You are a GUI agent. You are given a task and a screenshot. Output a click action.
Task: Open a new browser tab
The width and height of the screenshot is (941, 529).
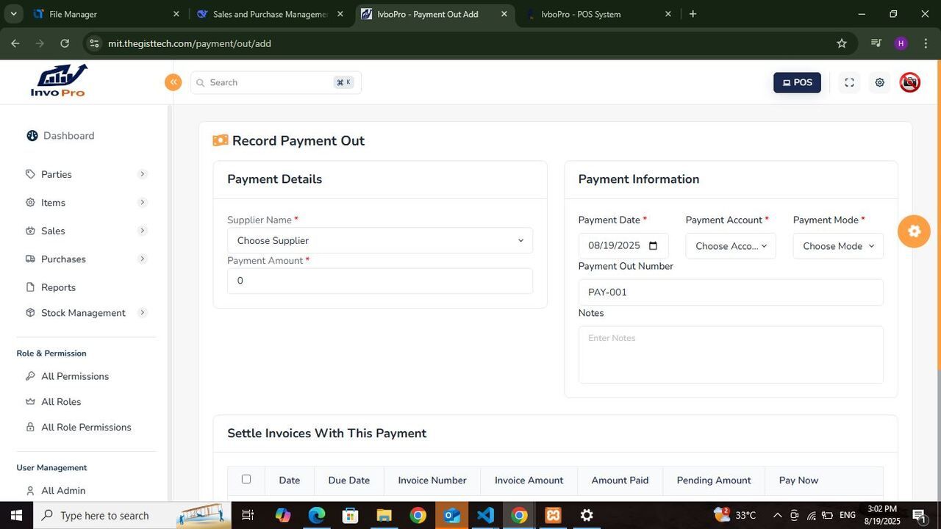[693, 14]
